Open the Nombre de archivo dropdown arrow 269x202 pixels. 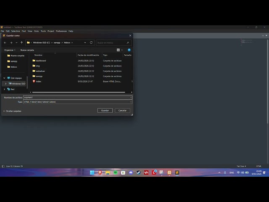tap(131, 98)
